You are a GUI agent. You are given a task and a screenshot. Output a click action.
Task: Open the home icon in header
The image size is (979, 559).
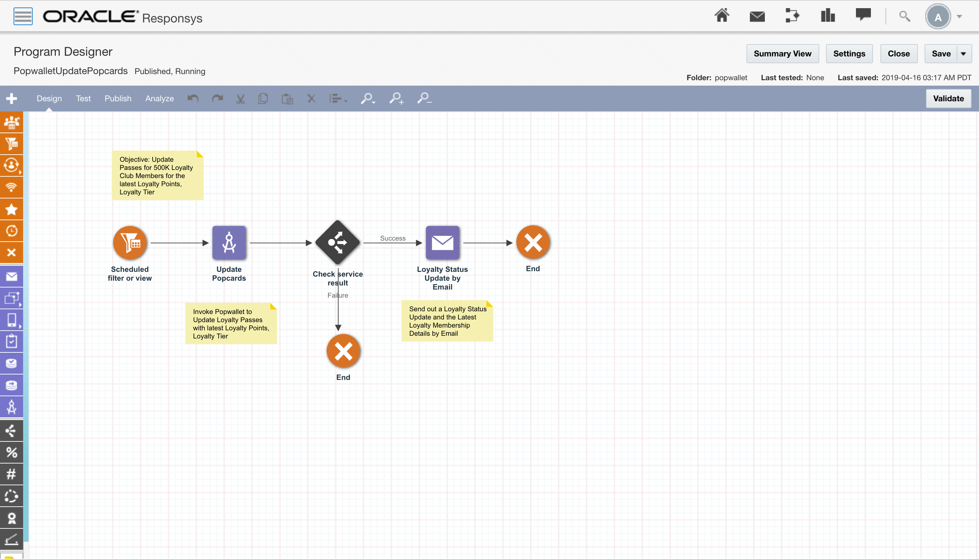pyautogui.click(x=721, y=16)
